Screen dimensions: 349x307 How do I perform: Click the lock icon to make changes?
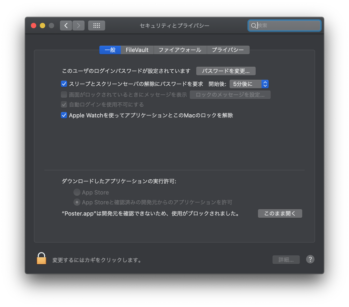pyautogui.click(x=42, y=258)
